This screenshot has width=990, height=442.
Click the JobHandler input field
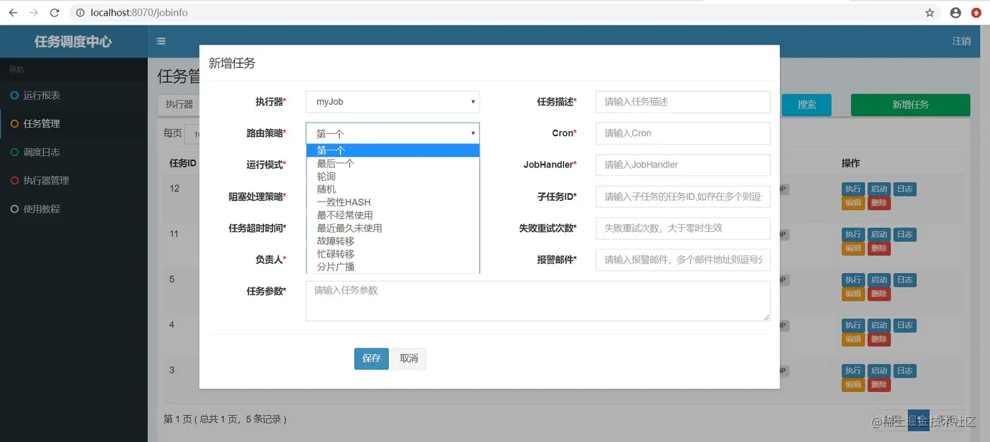tap(683, 164)
